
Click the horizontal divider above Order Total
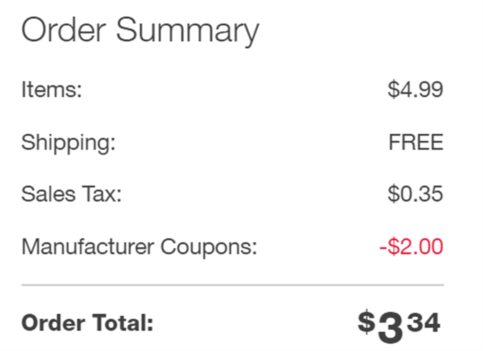[233, 285]
